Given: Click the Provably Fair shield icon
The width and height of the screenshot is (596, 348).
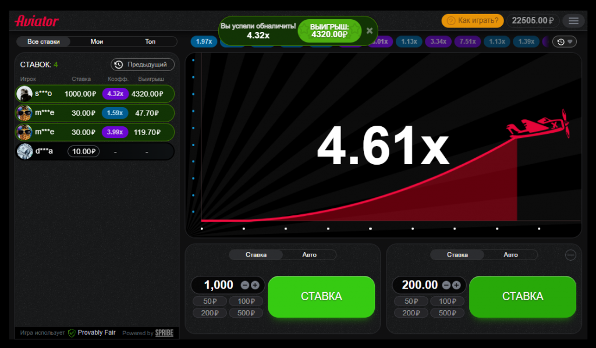Looking at the screenshot, I should click(x=72, y=333).
